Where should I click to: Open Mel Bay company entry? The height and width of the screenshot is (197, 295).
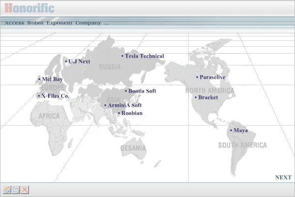point(51,79)
